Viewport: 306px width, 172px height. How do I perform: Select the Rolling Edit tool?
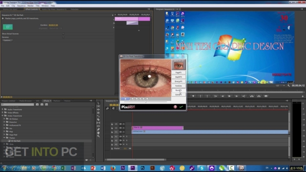pyautogui.click(x=98, y=113)
